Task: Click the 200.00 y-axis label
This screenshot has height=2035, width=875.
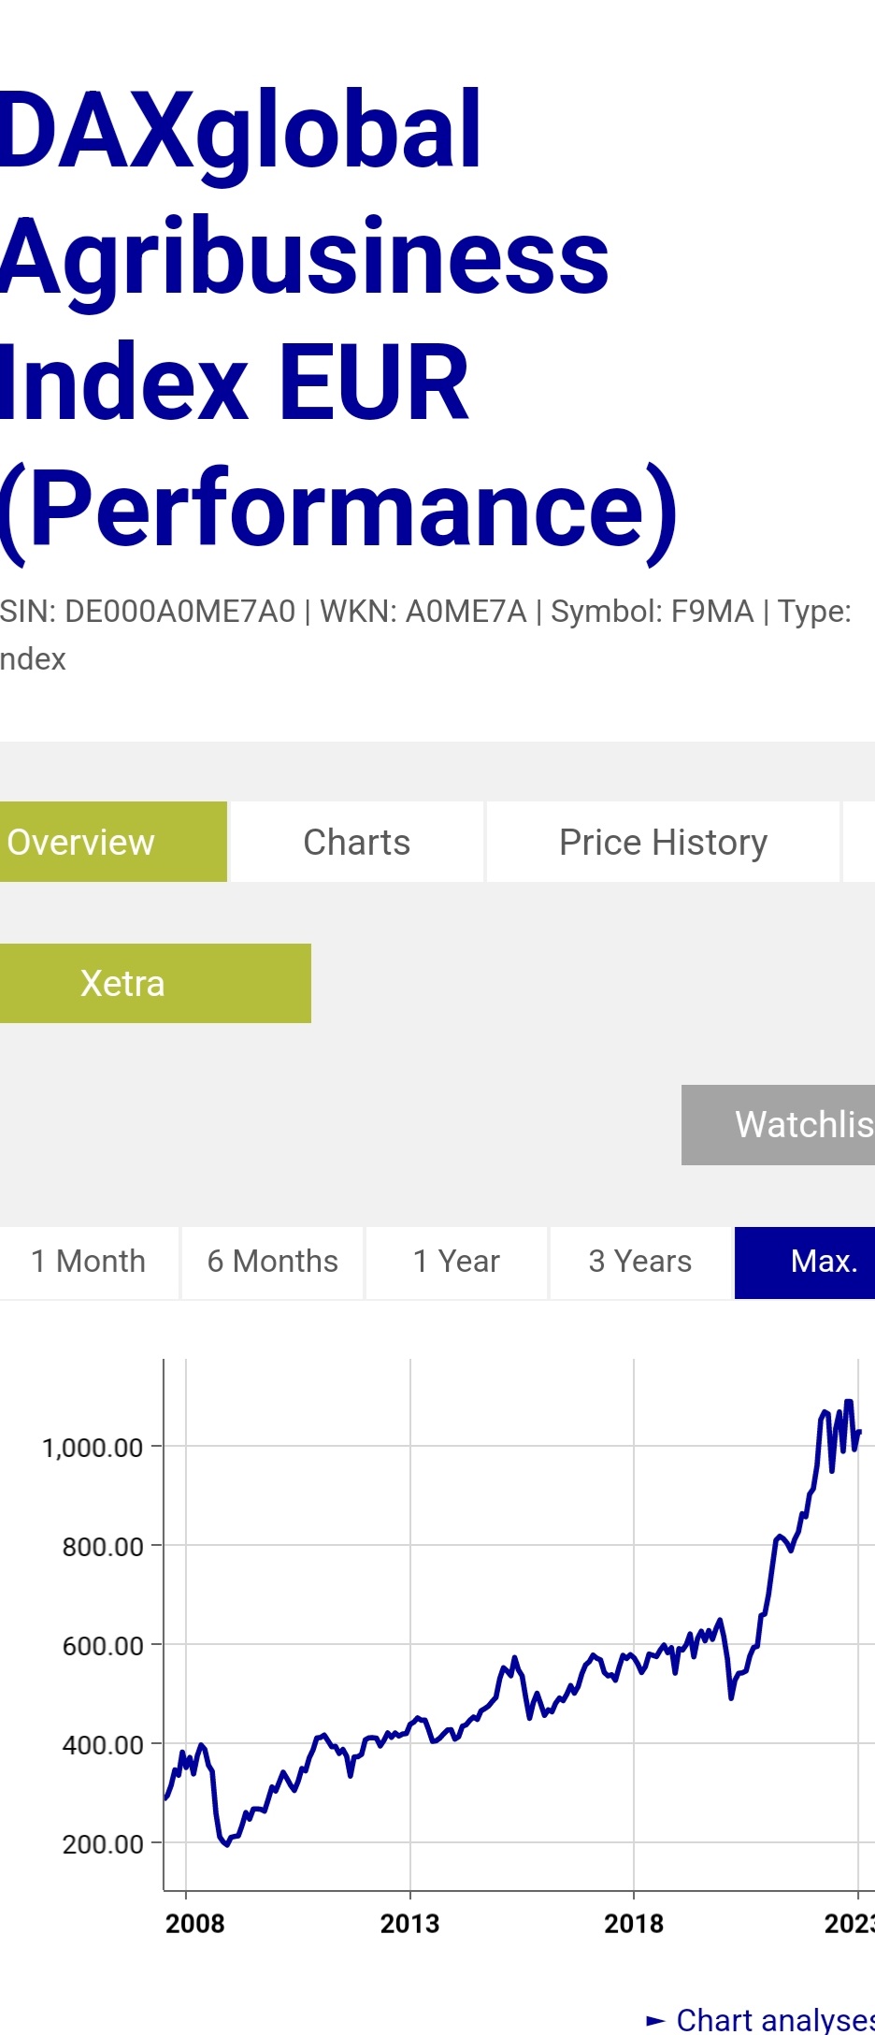Action: click(x=103, y=1844)
